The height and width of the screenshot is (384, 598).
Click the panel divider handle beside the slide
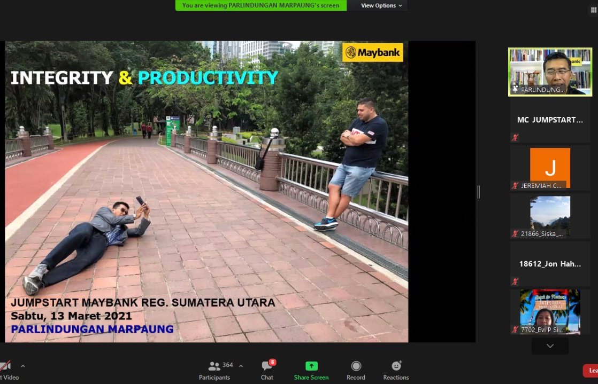[478, 192]
